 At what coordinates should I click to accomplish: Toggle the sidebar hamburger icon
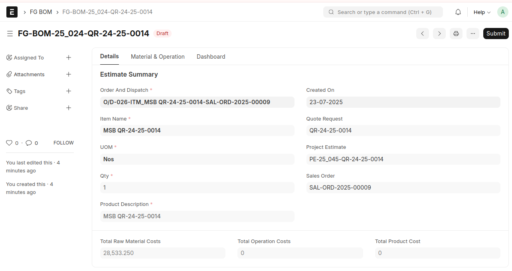[x=10, y=34]
